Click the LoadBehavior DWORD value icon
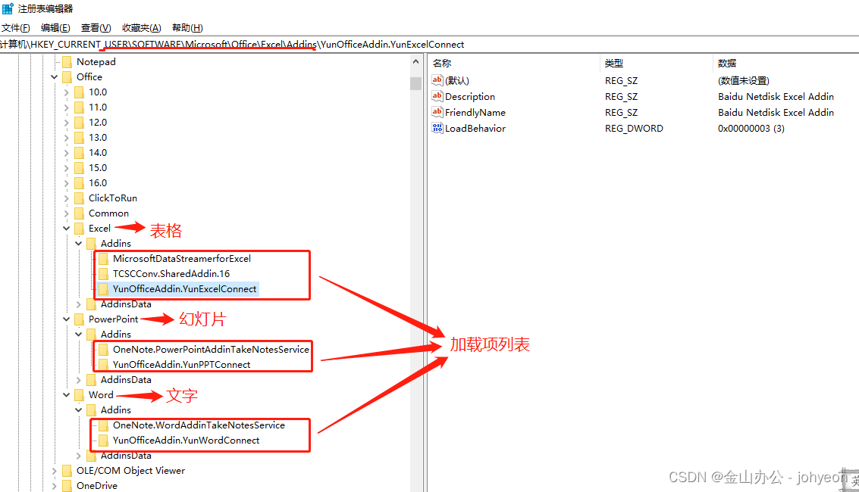 tap(437, 128)
